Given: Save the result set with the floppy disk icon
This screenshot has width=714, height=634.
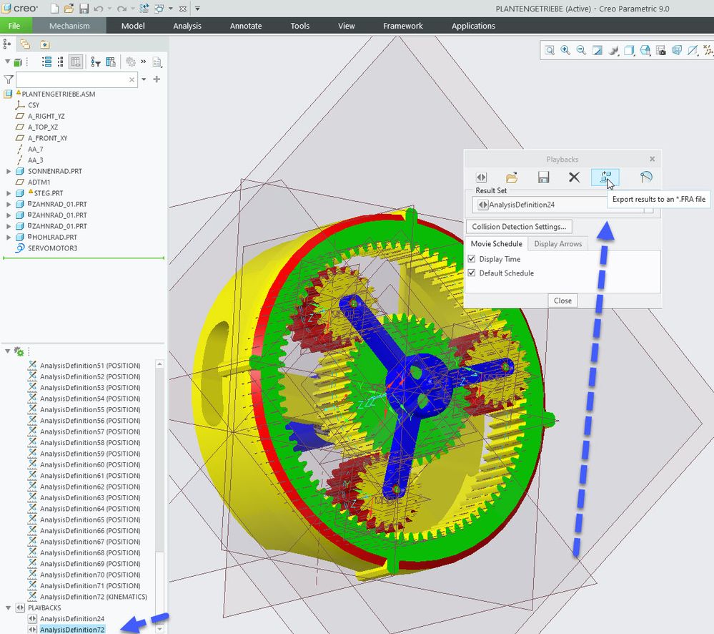Looking at the screenshot, I should tap(543, 177).
